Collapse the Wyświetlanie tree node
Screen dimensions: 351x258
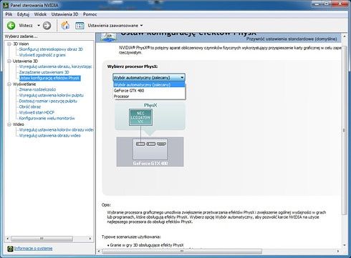[x=9, y=84]
